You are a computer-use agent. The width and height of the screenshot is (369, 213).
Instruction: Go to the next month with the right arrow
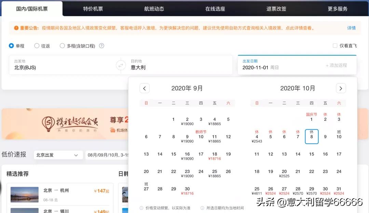point(341,88)
